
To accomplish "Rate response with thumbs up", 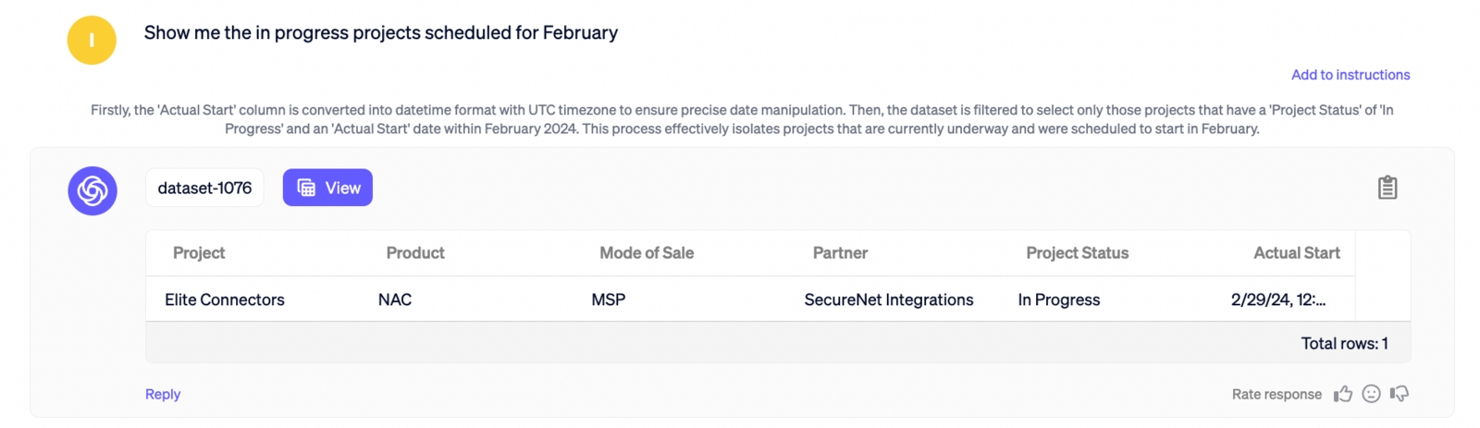I will coord(1343,394).
